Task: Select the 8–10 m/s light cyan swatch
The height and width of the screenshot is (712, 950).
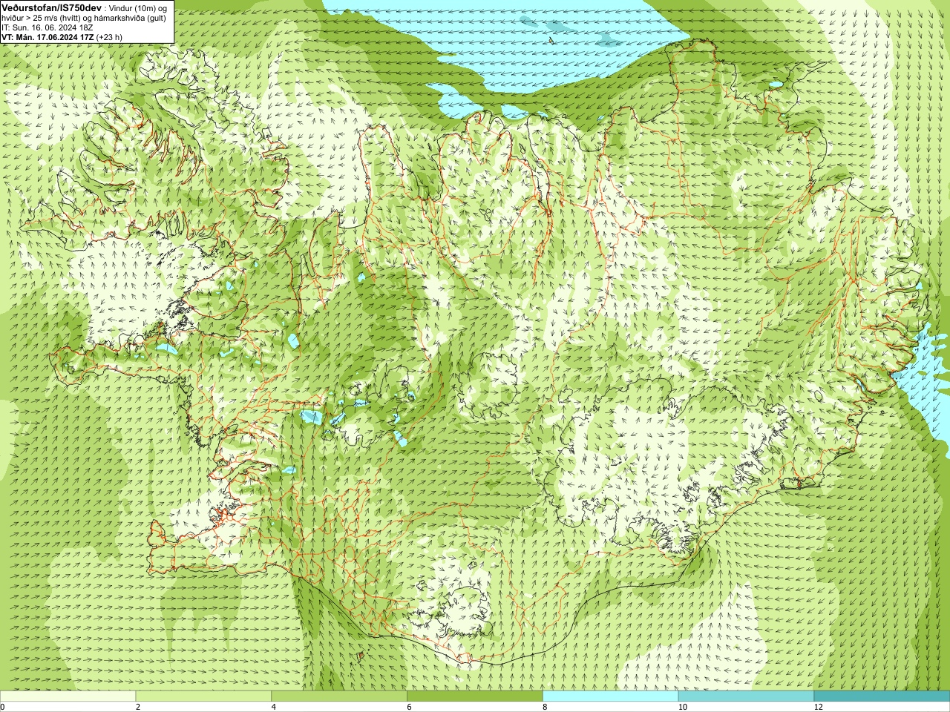Action: pos(611,696)
